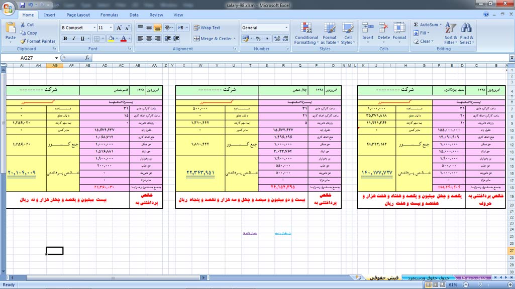Screen dimensions: 515x289
Task: Click the AutoSum sigma icon
Action: pyautogui.click(x=416, y=25)
